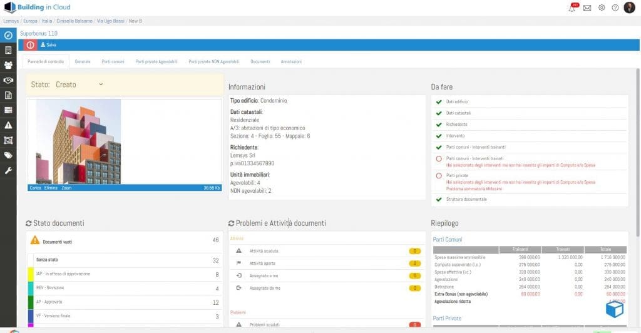Image resolution: width=641 pixels, height=333 pixels.
Task: Click the Intervento green checkmark
Action: point(439,136)
